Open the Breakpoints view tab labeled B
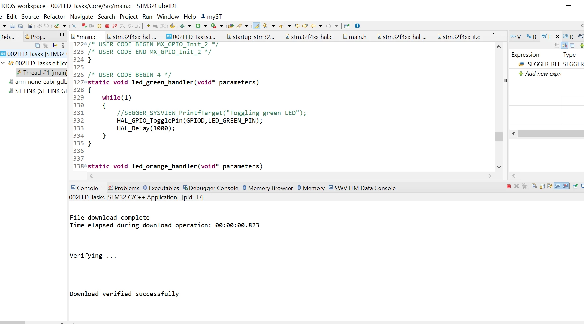 click(x=531, y=37)
